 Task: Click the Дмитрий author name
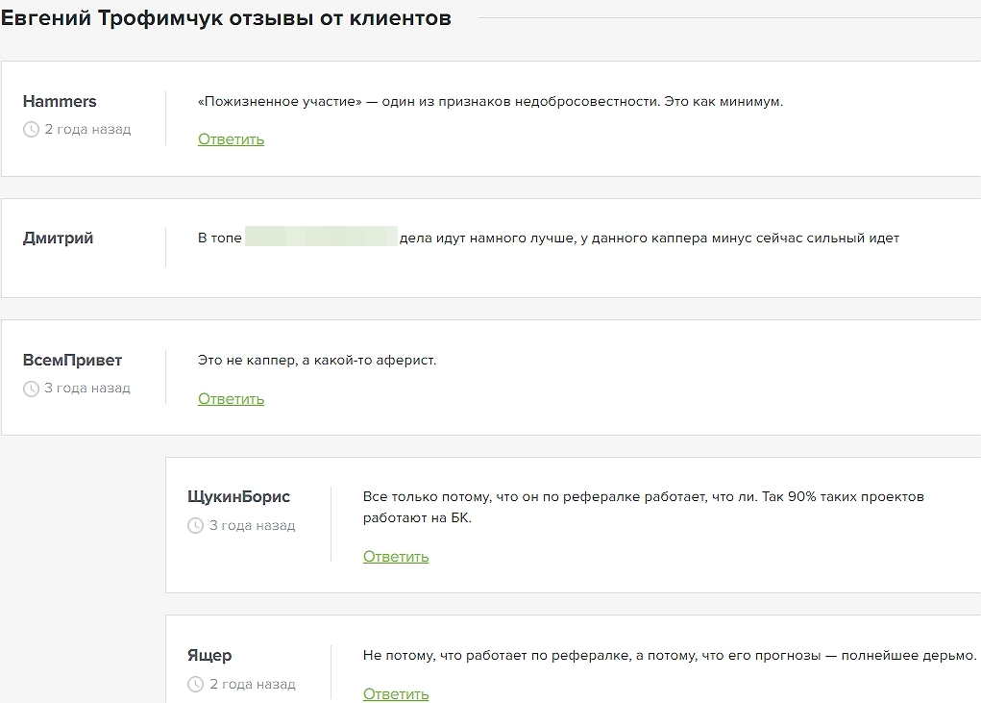click(58, 239)
